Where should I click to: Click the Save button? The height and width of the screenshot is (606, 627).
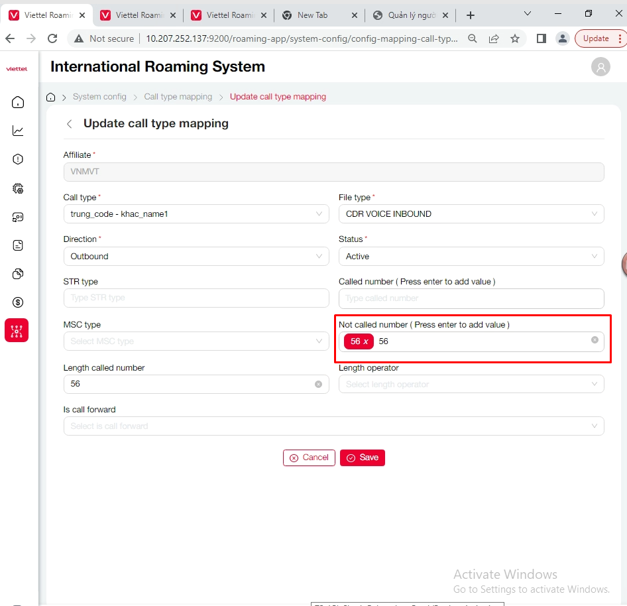coord(363,457)
